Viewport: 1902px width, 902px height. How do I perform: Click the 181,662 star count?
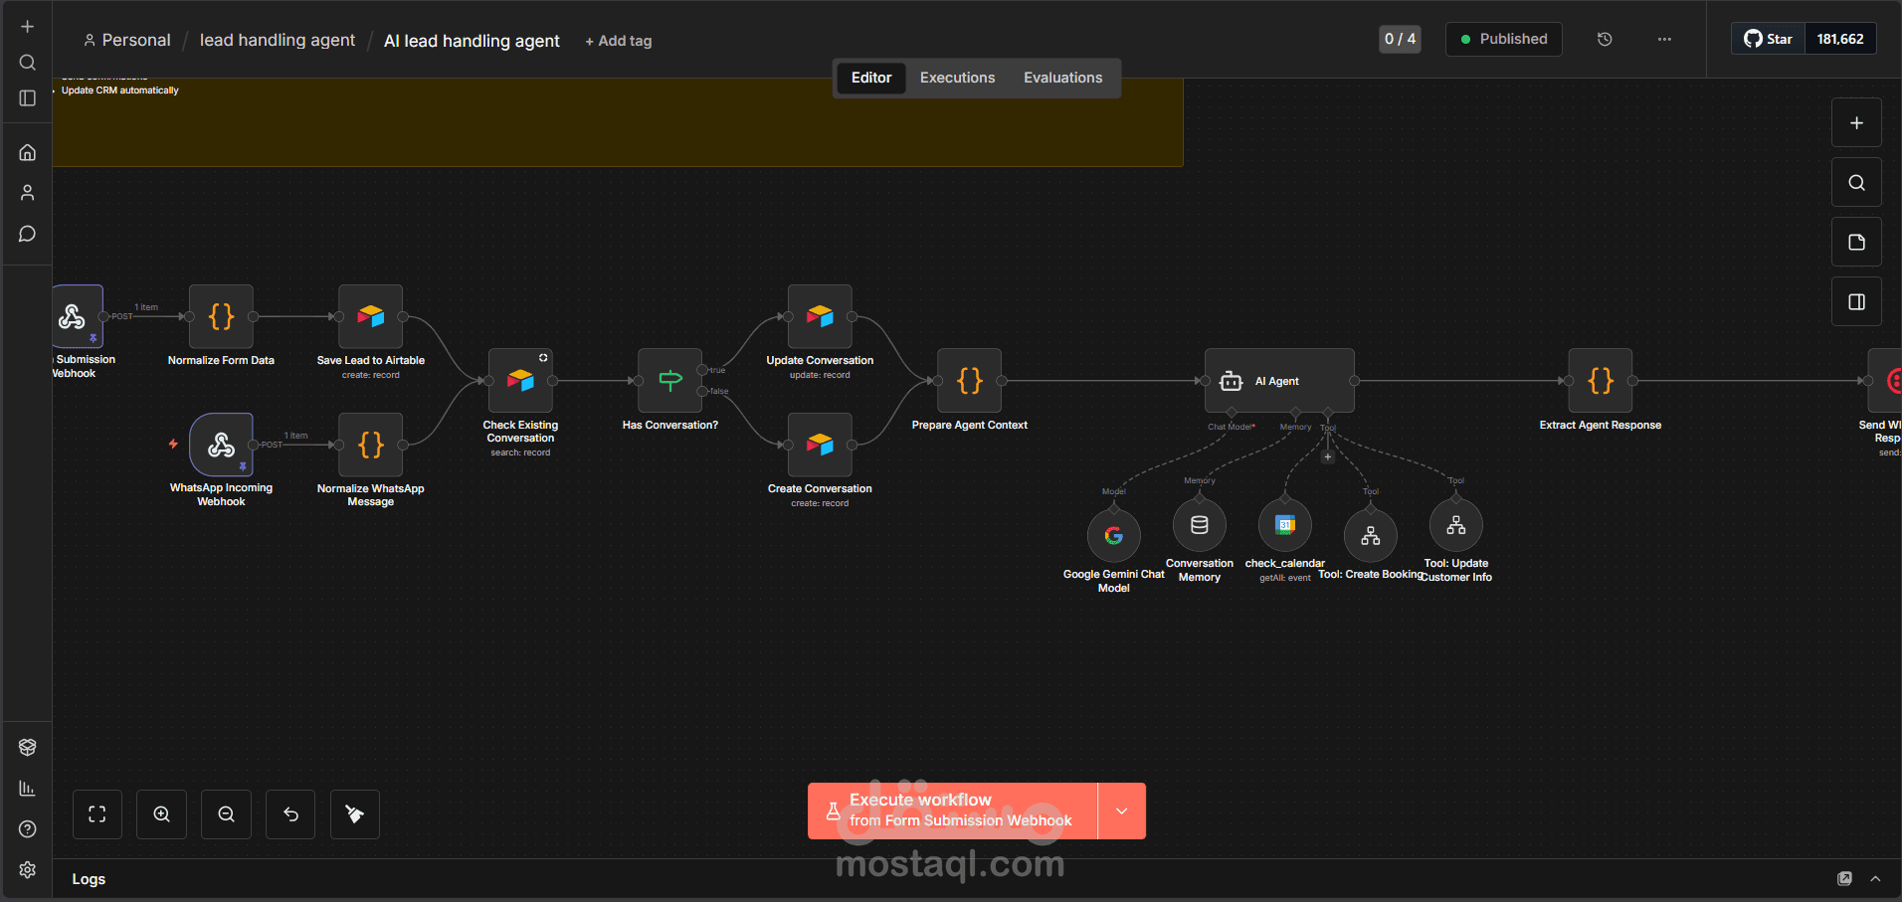[1840, 39]
